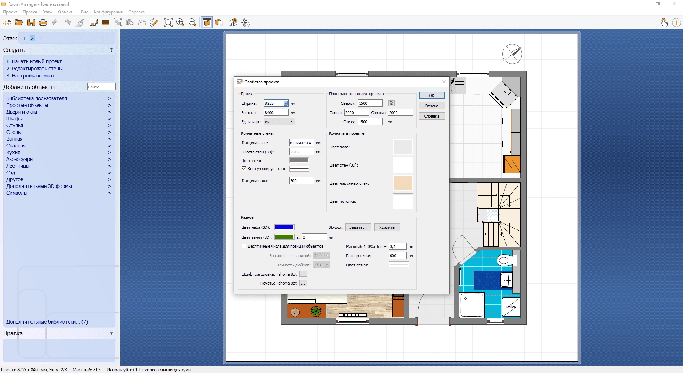The width and height of the screenshot is (683, 373).
Task: Click the Redo arrow icon
Action: coord(68,23)
